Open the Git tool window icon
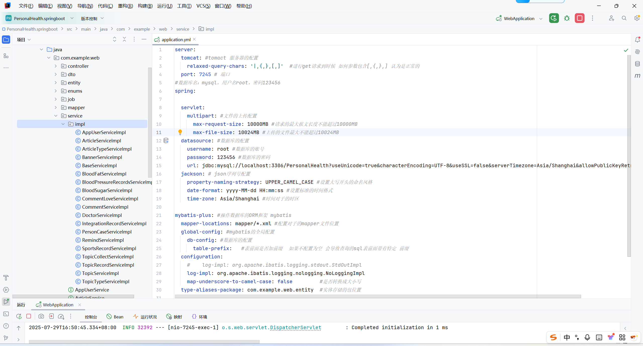The width and height of the screenshot is (643, 346). tap(6, 338)
